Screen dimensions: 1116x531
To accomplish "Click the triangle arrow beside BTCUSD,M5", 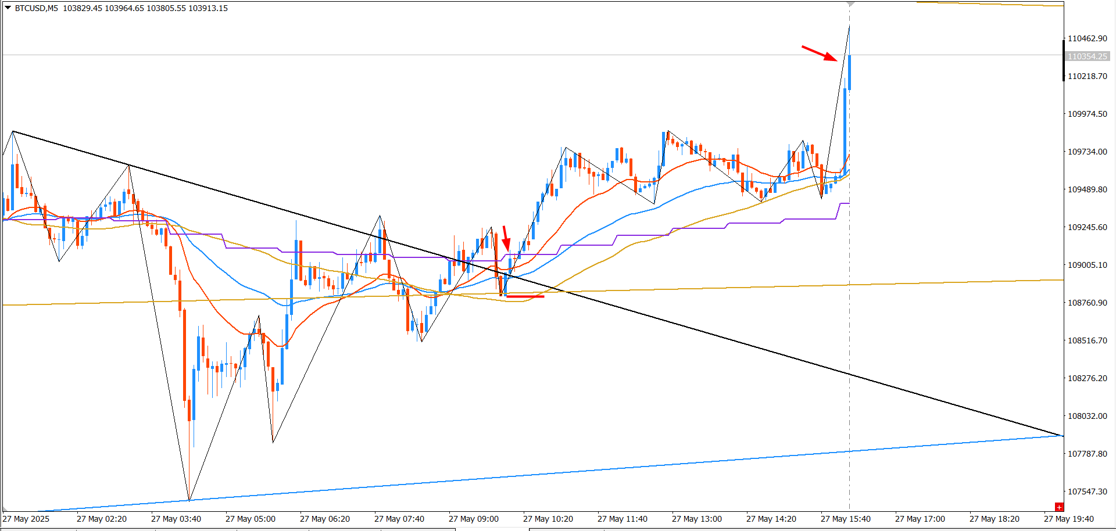I will point(8,8).
